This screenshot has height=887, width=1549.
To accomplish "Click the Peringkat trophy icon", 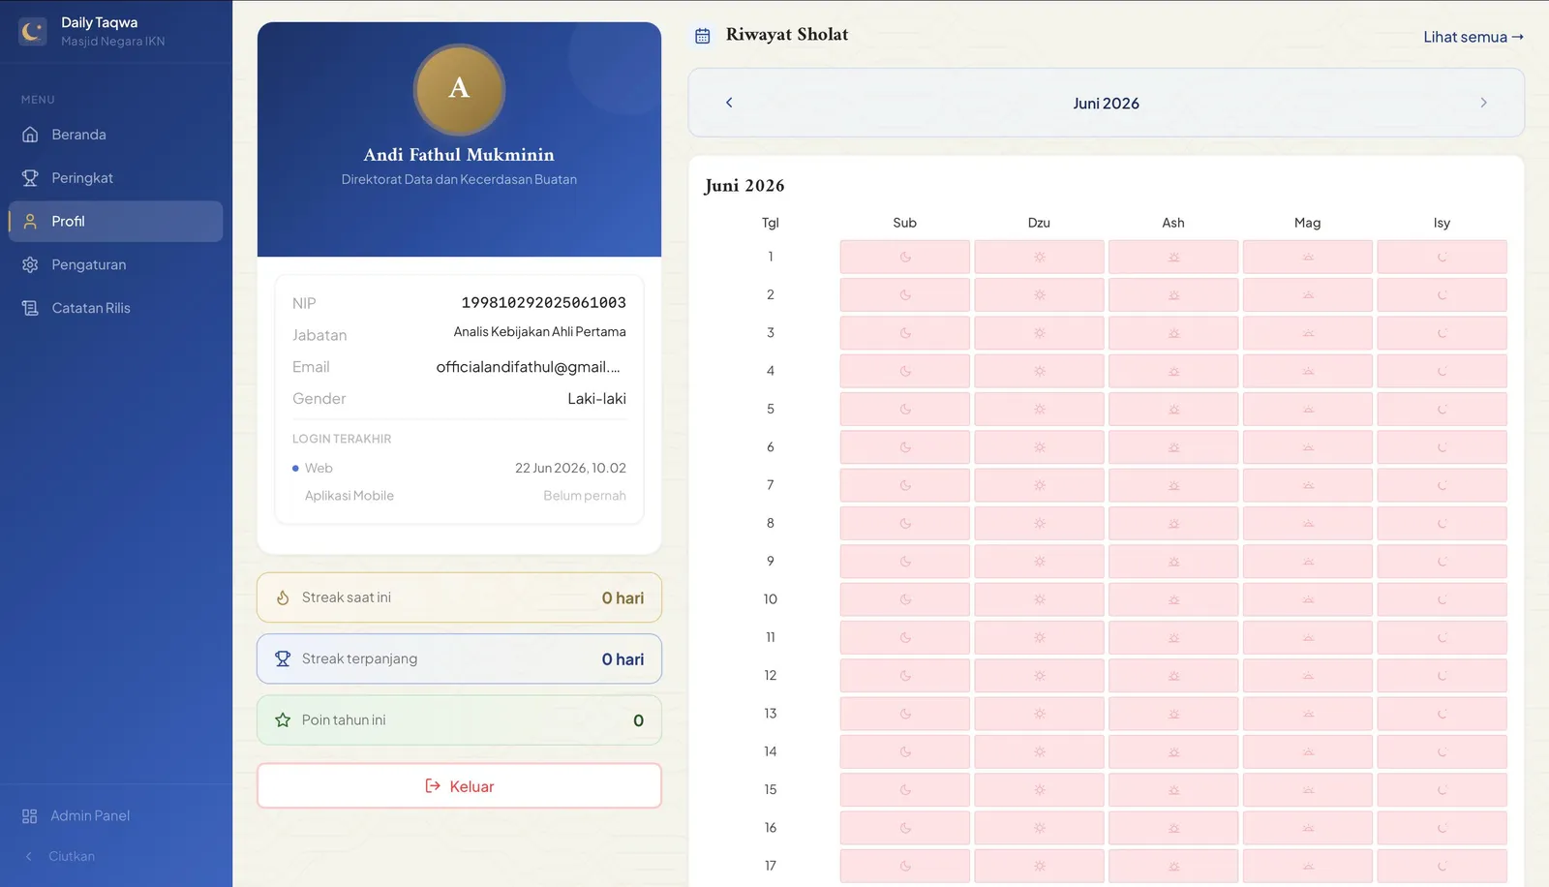I will coord(30,178).
